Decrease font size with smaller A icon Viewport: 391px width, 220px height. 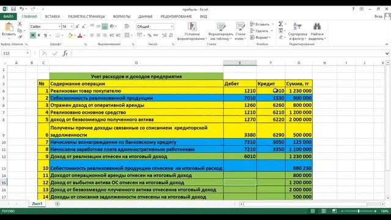pos(84,26)
